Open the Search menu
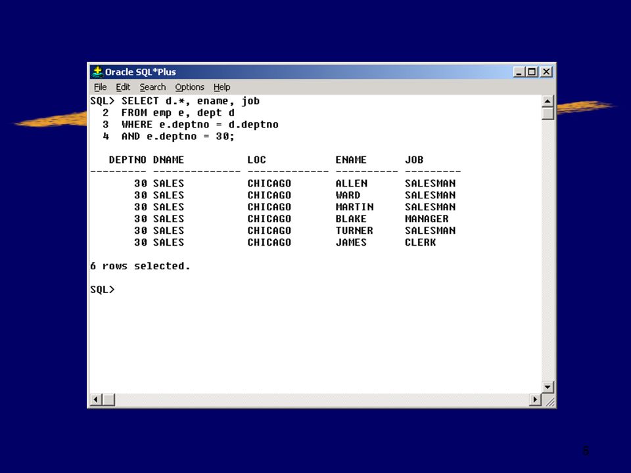The image size is (631, 473). click(x=152, y=87)
